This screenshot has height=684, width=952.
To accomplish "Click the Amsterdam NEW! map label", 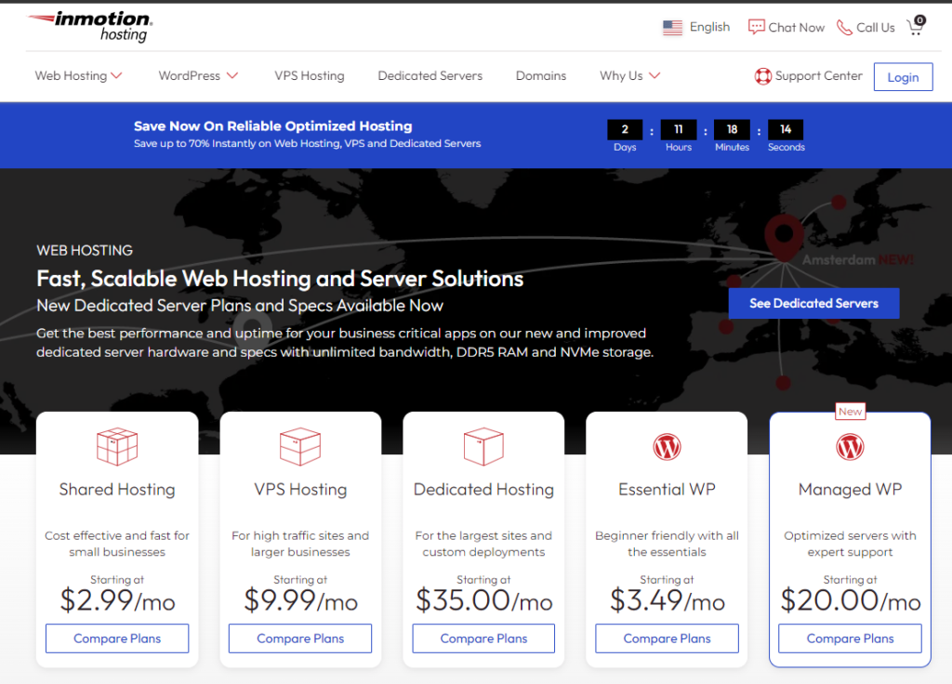I will [x=858, y=260].
